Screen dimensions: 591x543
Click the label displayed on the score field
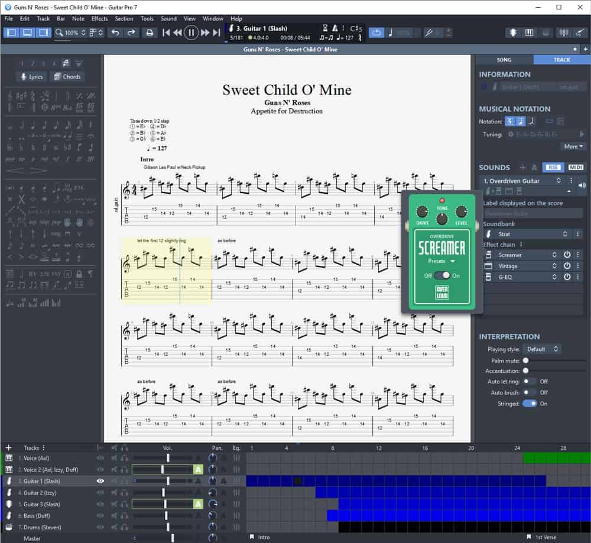[x=533, y=214]
